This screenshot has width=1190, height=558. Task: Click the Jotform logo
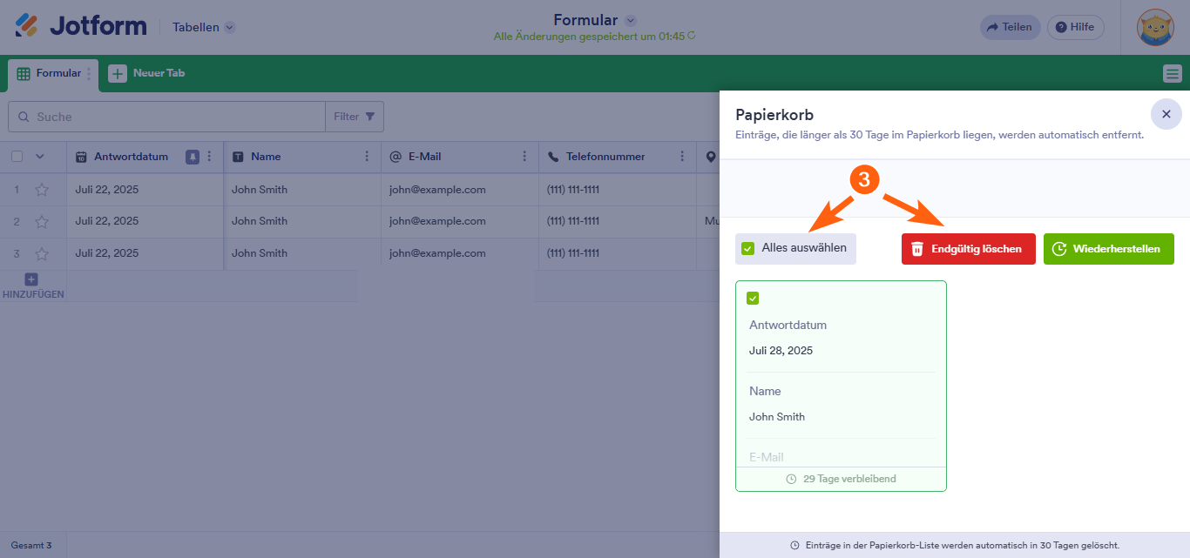point(81,26)
